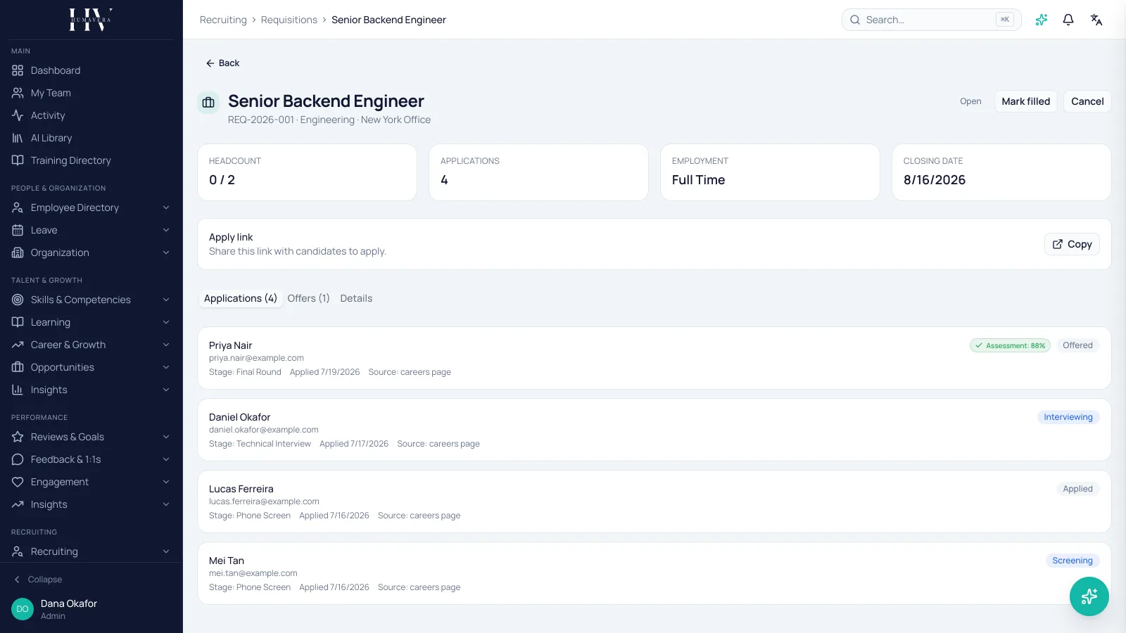Click the requisition briefcase icon by title

pyautogui.click(x=208, y=103)
